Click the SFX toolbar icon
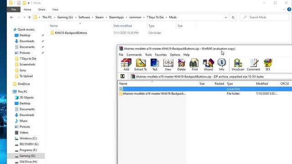292x164 pixels. pos(268,65)
